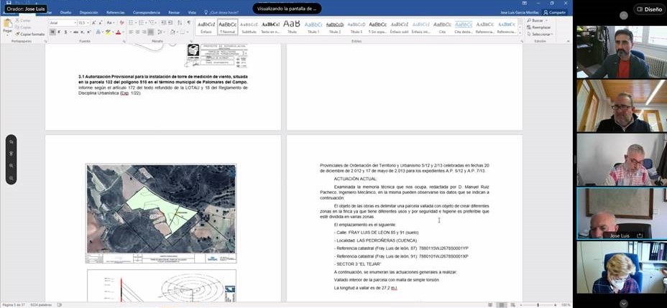667x308 pixels.
Task: Decrease paragraph indent
Action: 163,22
